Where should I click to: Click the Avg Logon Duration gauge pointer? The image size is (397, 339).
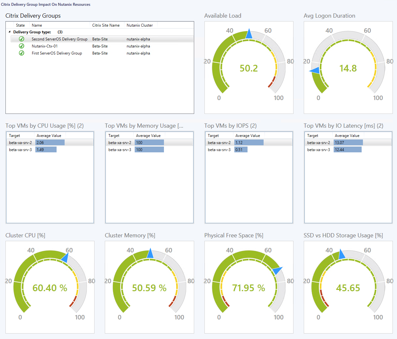point(315,71)
